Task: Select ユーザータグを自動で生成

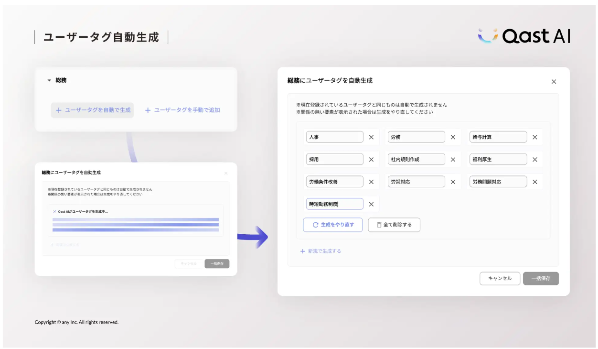Action: tap(92, 110)
